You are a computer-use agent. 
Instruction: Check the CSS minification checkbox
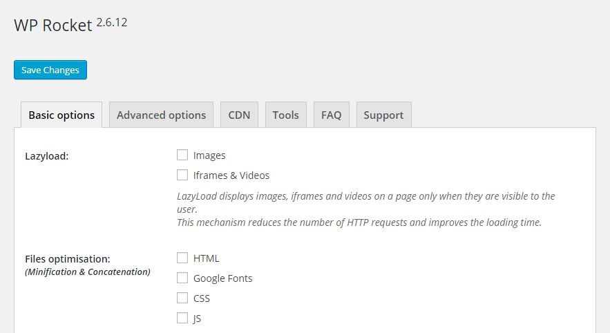(x=182, y=298)
